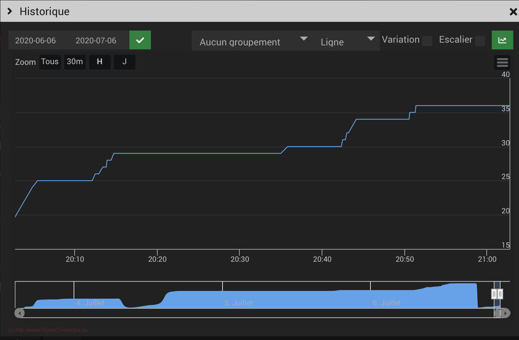The image size is (519, 340).
Task: Open the Ligne chart type dropdown
Action: pos(346,41)
